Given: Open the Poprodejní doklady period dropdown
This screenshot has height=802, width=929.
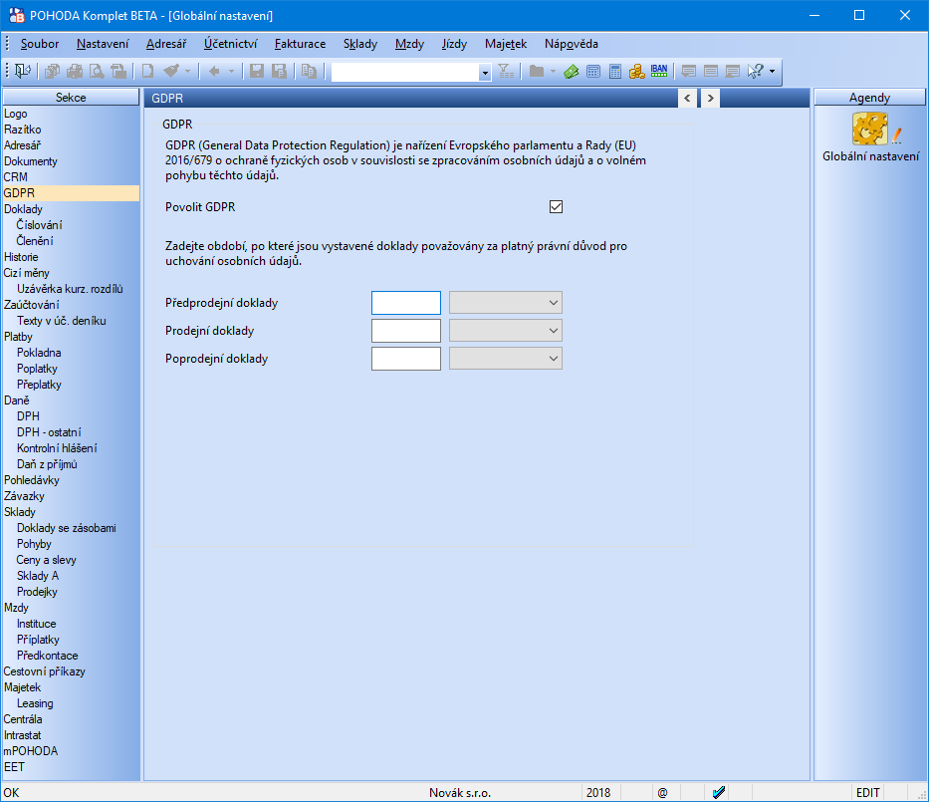Looking at the screenshot, I should click(506, 359).
